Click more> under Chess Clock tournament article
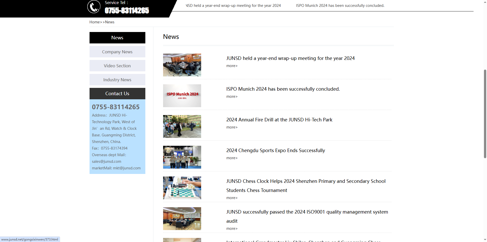This screenshot has height=242, width=487. [232, 198]
